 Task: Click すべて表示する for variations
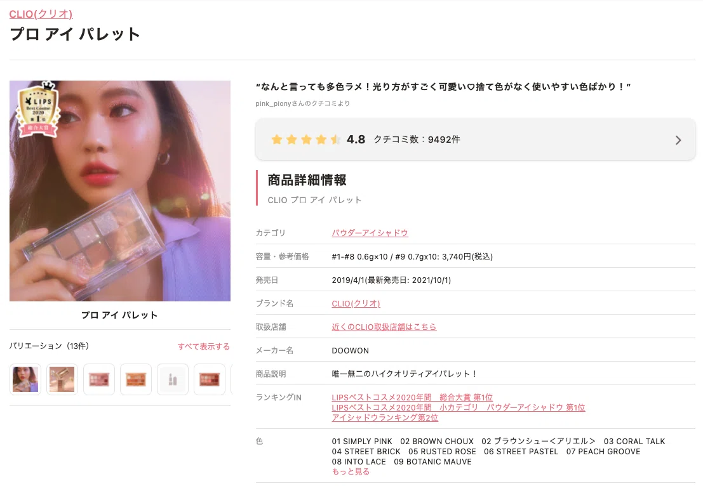204,346
